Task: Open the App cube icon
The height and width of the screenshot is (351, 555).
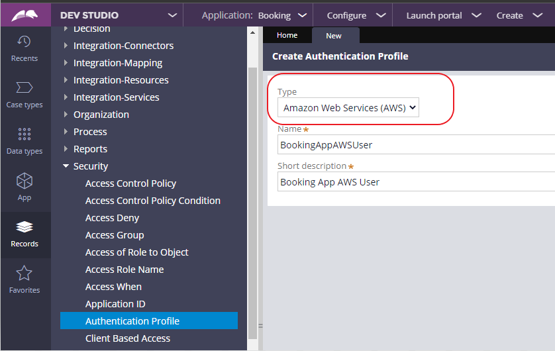Action: point(25,181)
